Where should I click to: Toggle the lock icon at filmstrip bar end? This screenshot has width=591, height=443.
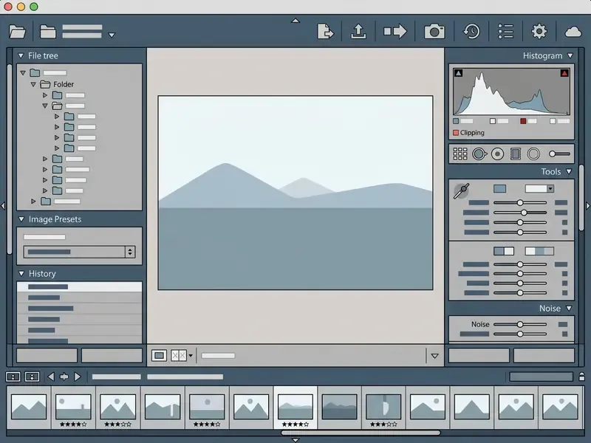[581, 377]
